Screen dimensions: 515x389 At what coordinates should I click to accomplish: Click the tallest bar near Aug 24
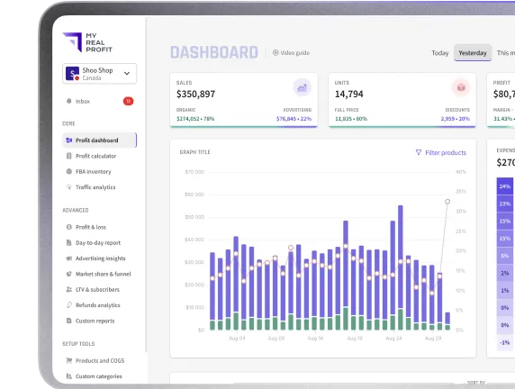401,267
